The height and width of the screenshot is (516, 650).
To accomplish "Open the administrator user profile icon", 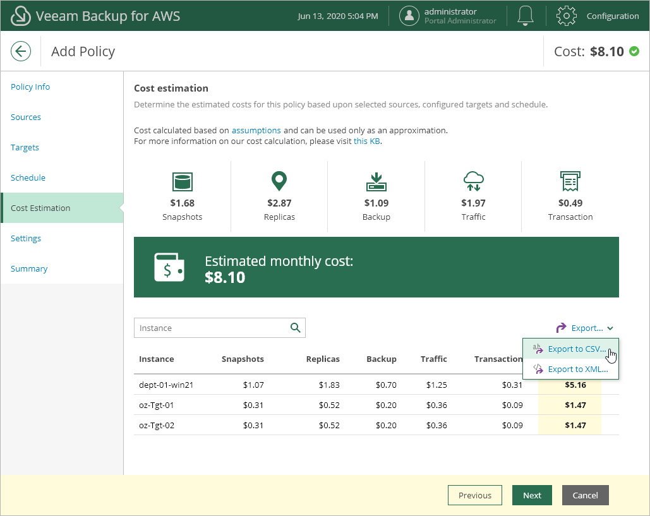I will 409,16.
